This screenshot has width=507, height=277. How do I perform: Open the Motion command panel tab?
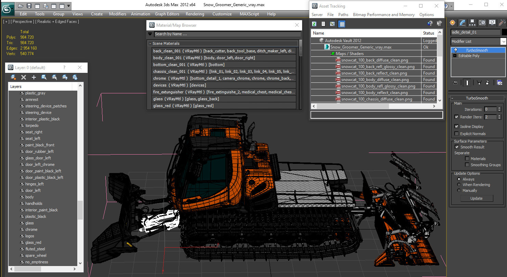pos(482,23)
